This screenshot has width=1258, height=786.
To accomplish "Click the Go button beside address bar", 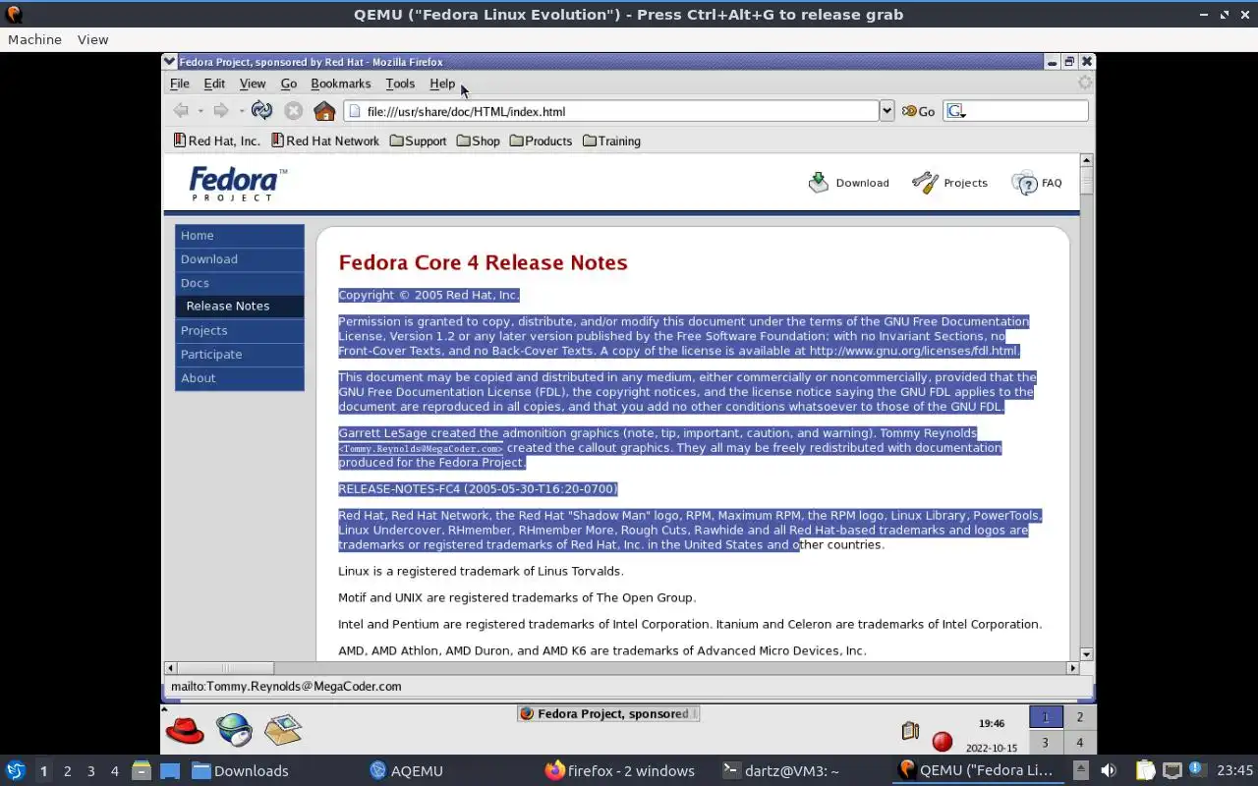I will click(x=918, y=111).
